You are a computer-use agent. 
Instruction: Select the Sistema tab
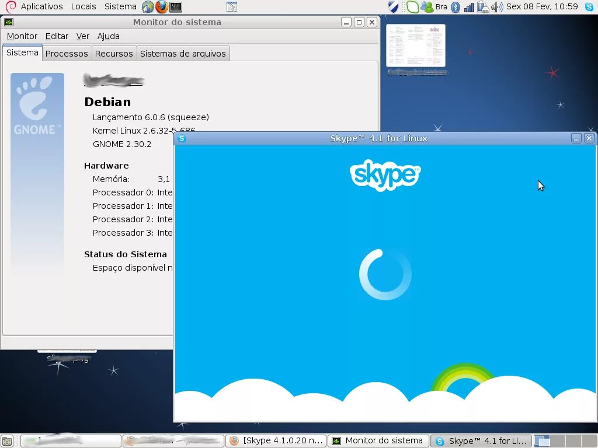click(x=23, y=52)
